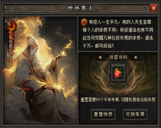
Task: Select the red 朱果 fruit item slot
Action: [118, 73]
